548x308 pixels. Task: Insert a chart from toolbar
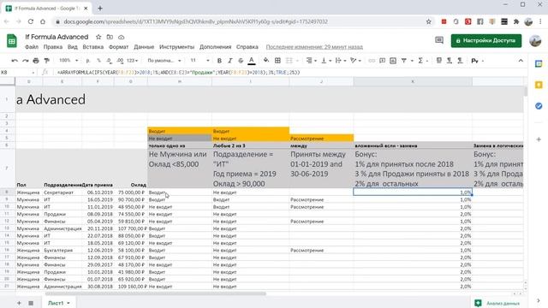point(393,61)
